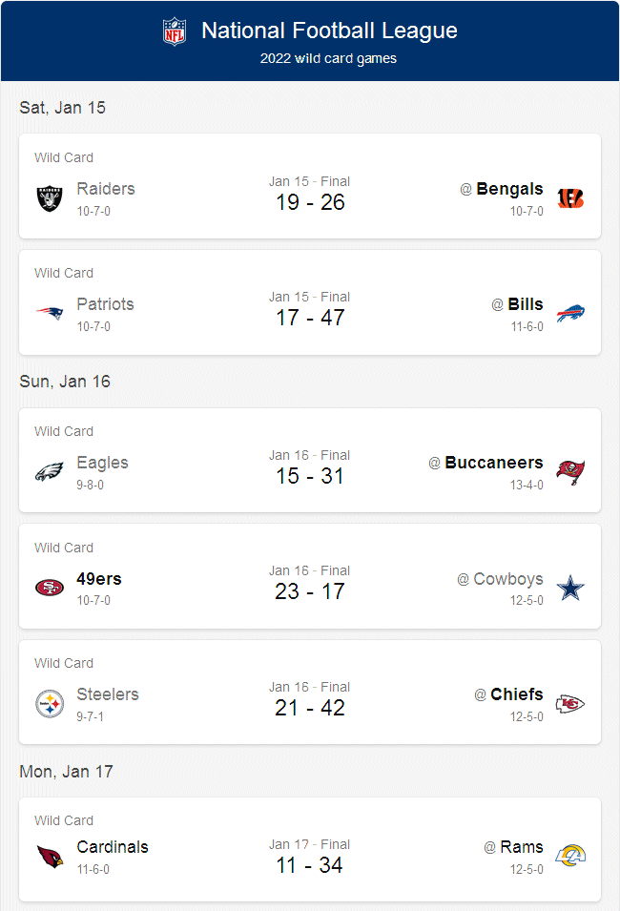Select the 49ers logo
This screenshot has height=911, width=620.
(x=50, y=585)
